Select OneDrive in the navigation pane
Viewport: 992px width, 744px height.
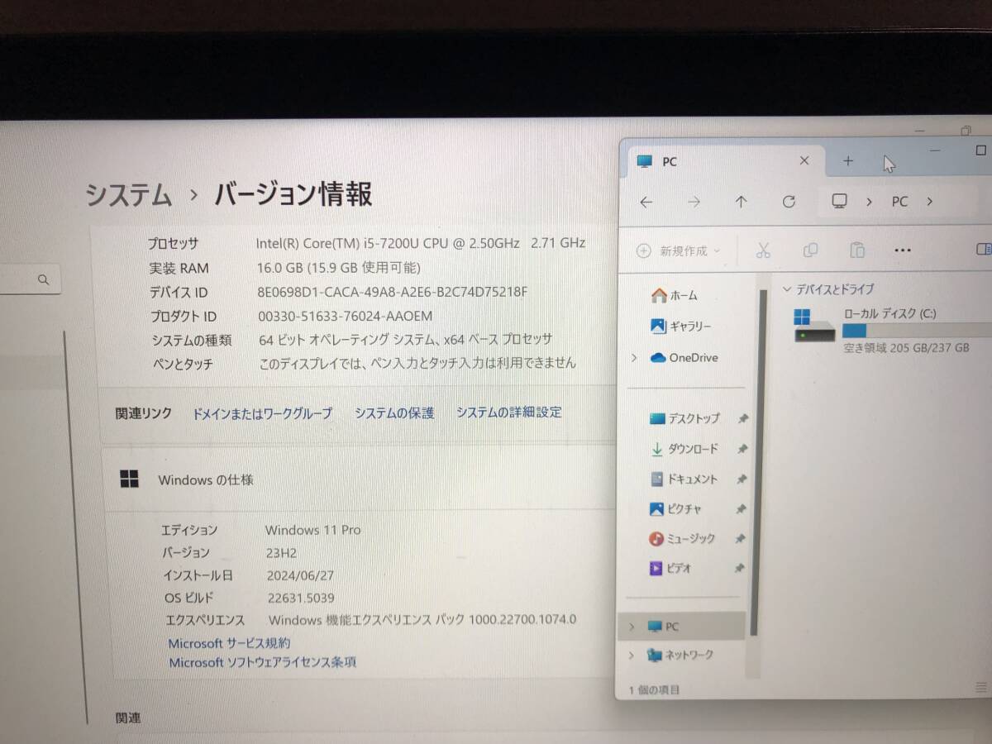click(x=684, y=358)
